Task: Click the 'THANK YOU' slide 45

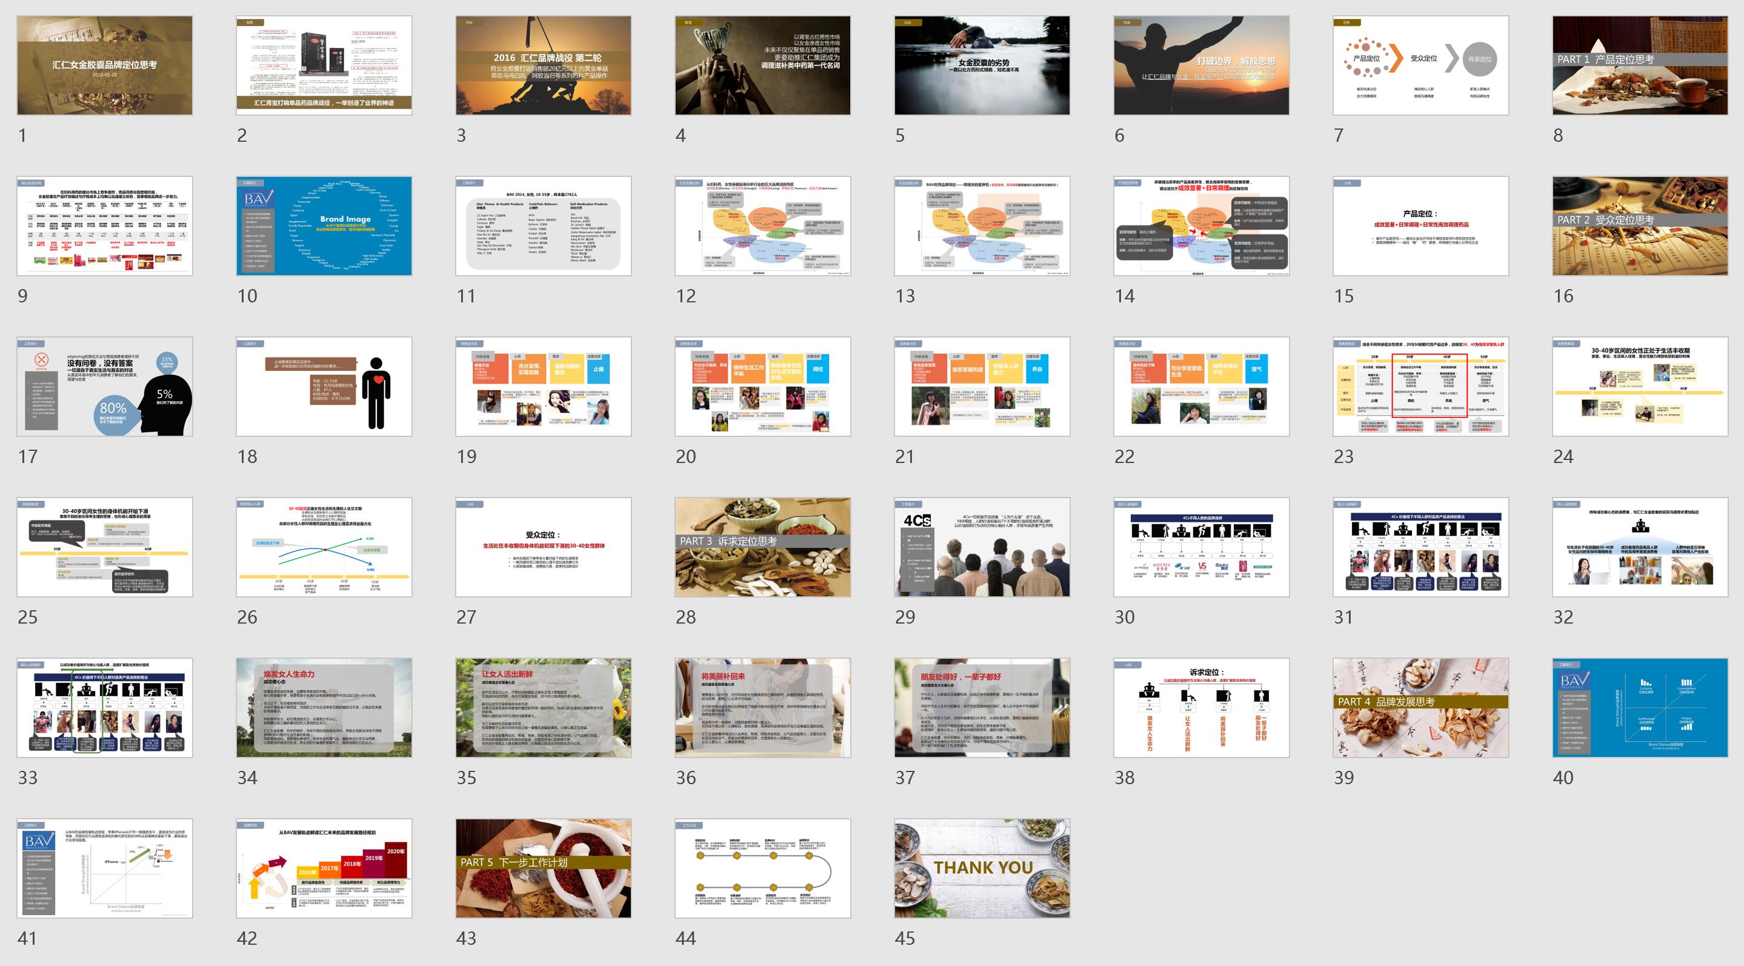Action: click(x=982, y=868)
